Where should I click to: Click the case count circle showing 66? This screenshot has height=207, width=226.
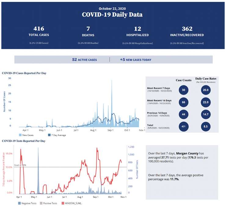184,102
